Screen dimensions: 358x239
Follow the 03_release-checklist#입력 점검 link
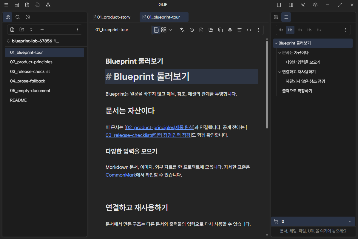click(x=148, y=135)
